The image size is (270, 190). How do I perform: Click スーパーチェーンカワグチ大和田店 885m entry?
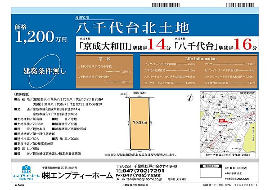[170, 77]
